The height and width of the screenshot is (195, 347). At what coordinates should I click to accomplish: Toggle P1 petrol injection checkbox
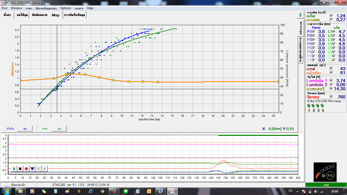tap(313, 31)
